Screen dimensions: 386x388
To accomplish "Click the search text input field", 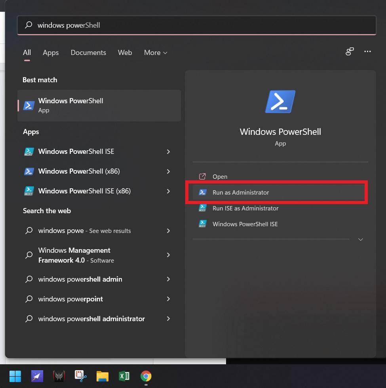I will tap(198, 25).
